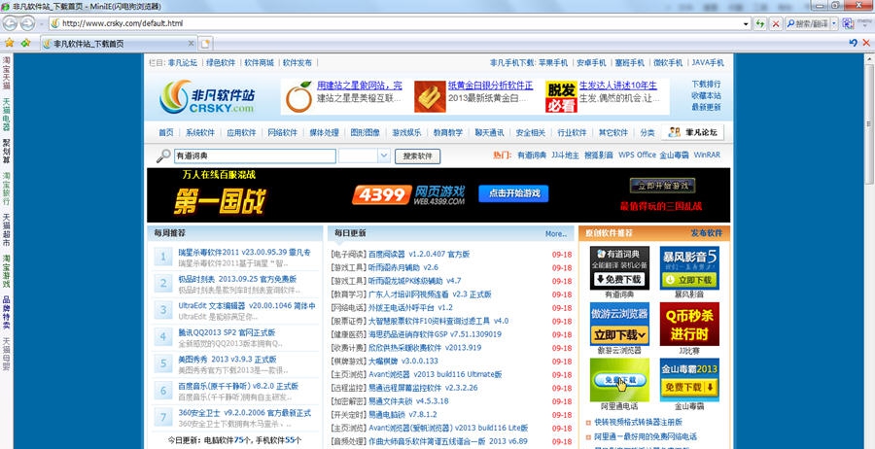Screen dimensions: 875x449
Task: Open the 系统软件 nav category
Action: [199, 133]
